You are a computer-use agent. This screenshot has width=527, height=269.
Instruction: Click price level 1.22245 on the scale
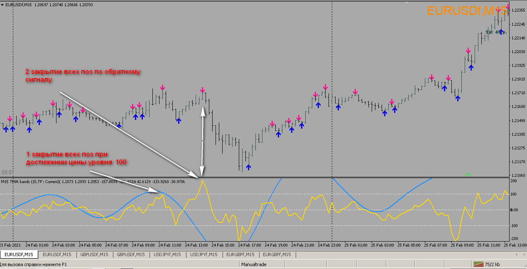518,24
